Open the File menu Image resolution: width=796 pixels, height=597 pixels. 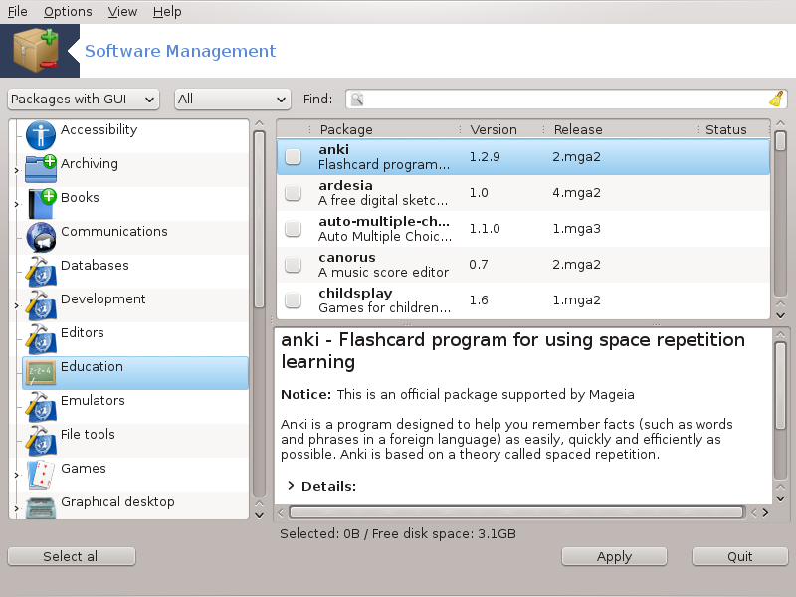17,11
